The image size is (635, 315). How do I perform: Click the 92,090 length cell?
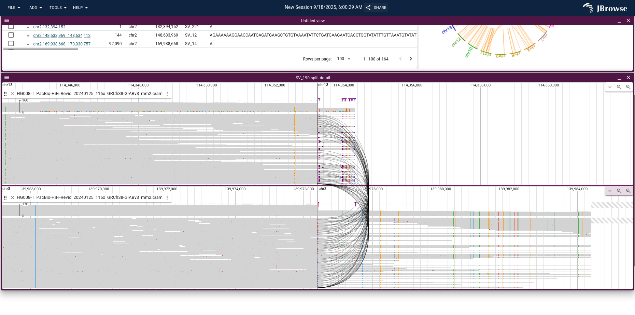(115, 44)
